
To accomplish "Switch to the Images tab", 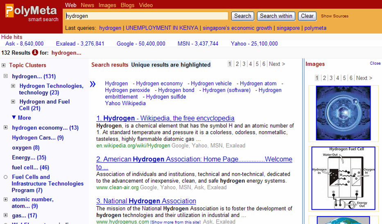I will tap(107, 5).
